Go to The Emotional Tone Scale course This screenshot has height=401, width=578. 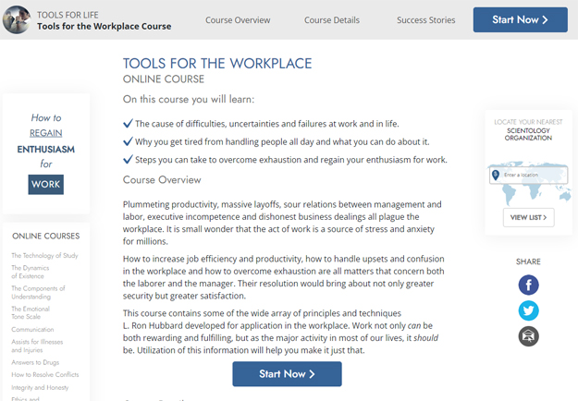33,314
